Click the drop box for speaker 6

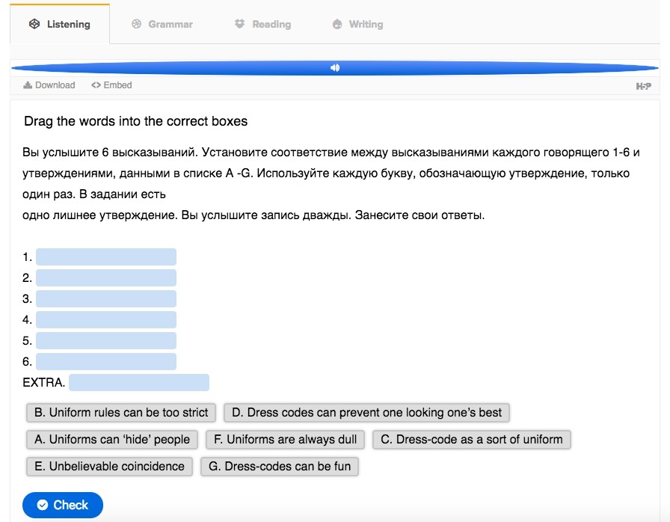(x=105, y=362)
